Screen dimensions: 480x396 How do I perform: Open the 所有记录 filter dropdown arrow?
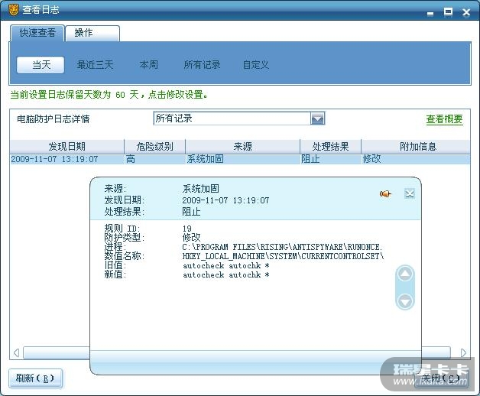pyautogui.click(x=317, y=118)
